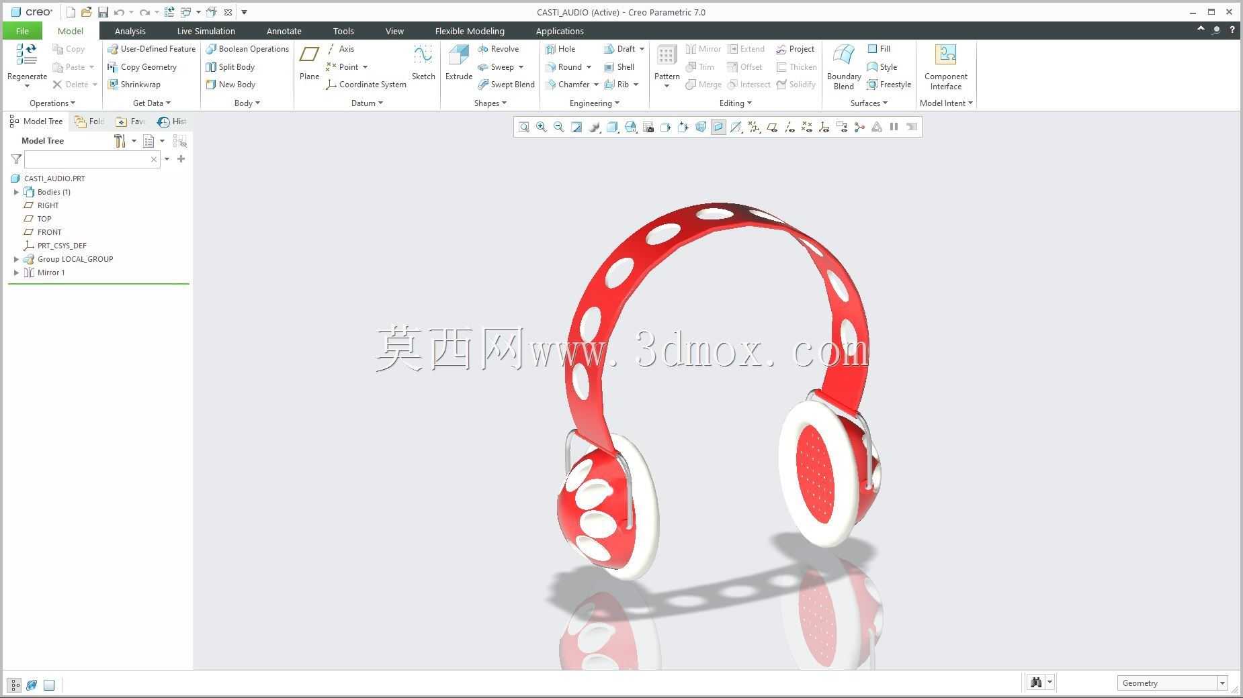Open the Annotate ribbon tab
The height and width of the screenshot is (698, 1243).
click(284, 31)
